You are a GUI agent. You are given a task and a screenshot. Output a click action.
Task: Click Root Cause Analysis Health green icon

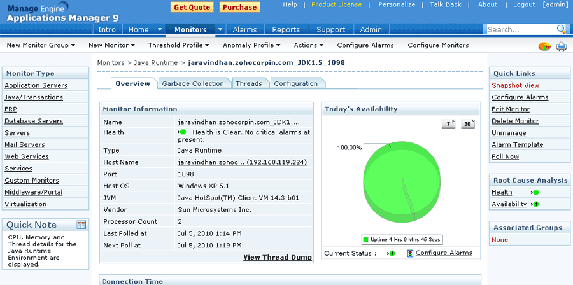535,192
